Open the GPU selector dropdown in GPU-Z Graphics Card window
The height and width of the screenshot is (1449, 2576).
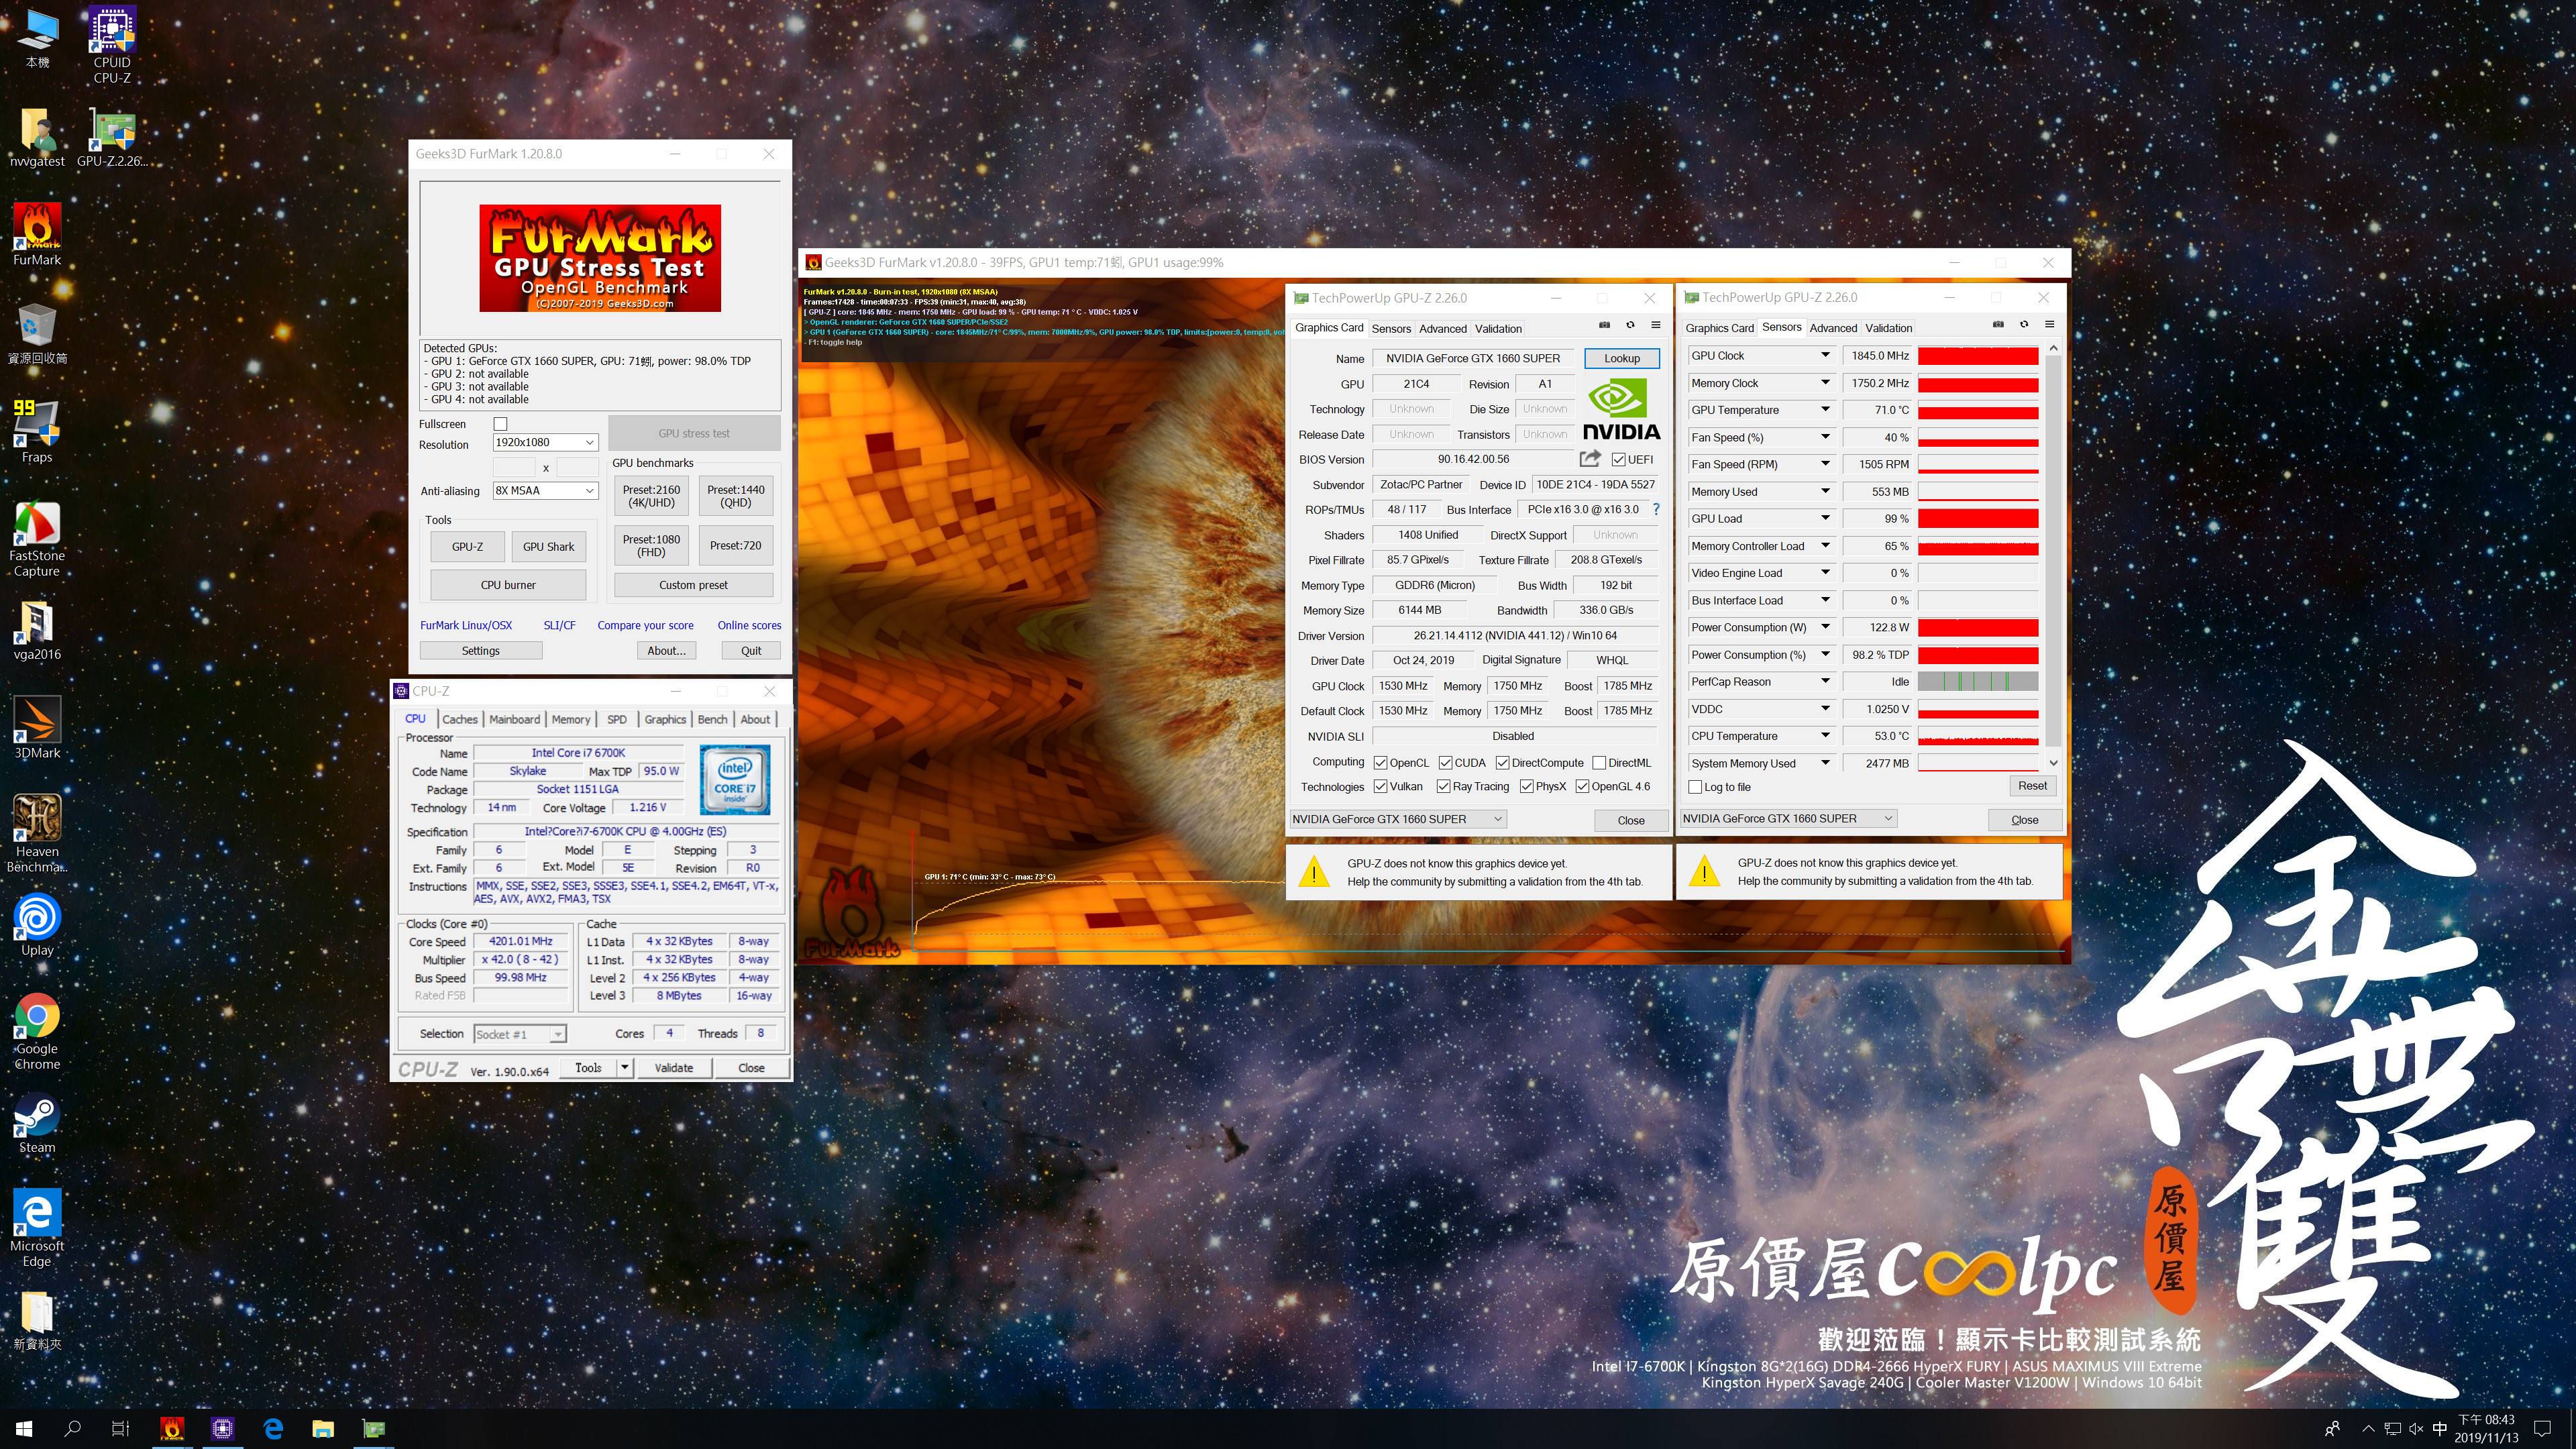point(1397,819)
